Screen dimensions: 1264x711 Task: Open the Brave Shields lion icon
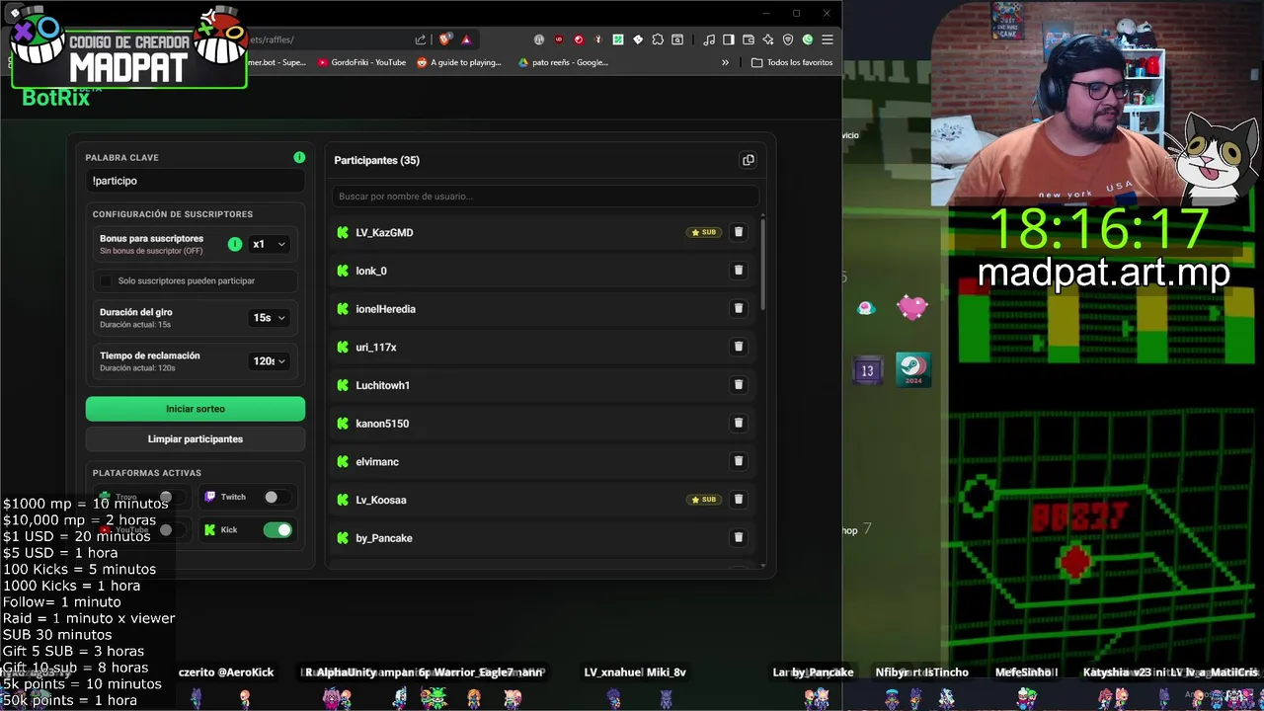click(x=444, y=39)
